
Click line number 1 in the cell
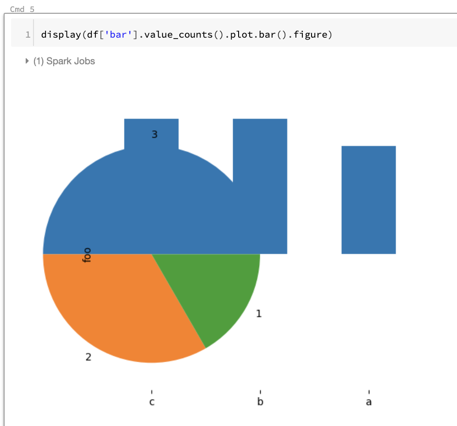(28, 34)
